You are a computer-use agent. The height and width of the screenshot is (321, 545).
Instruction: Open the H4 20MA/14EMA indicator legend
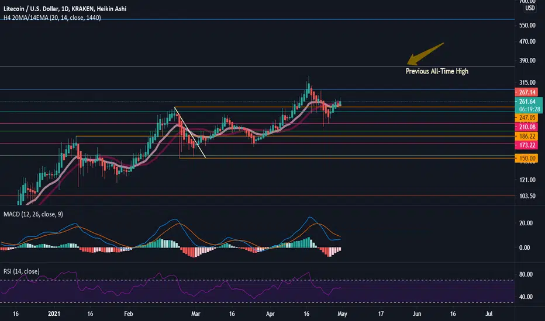click(52, 18)
